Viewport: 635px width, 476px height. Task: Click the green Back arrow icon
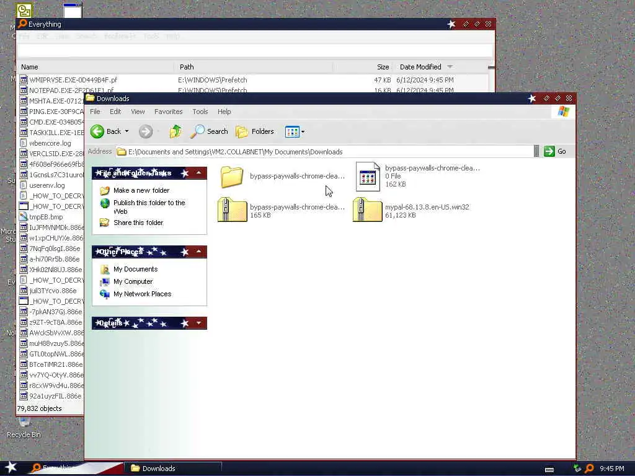point(97,131)
